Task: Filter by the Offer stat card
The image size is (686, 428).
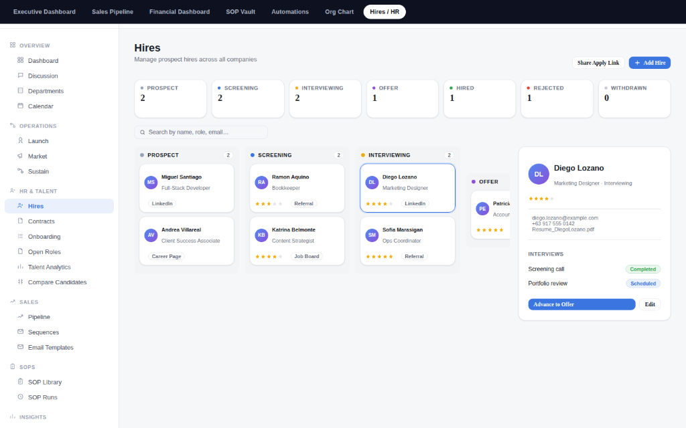Action: click(x=402, y=99)
